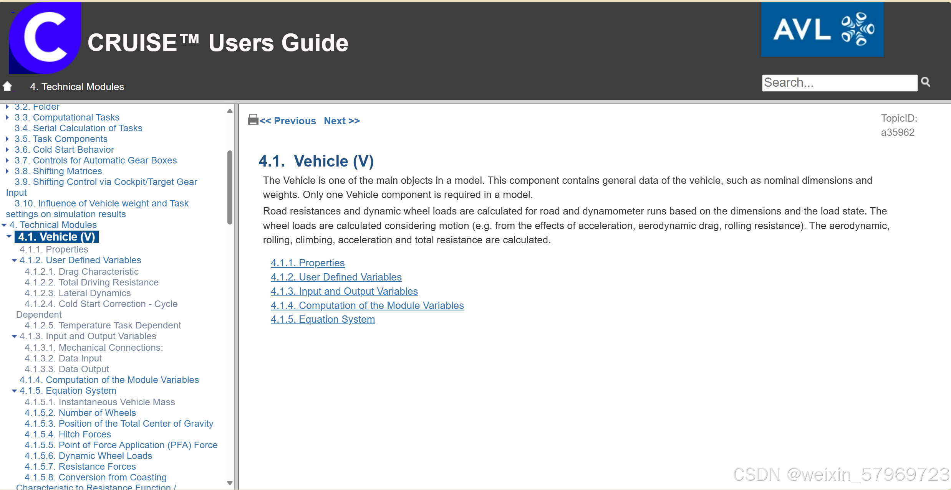Select 4.1.5.6. Dynamic Wheel Loads in tree
The image size is (951, 490).
tap(88, 456)
